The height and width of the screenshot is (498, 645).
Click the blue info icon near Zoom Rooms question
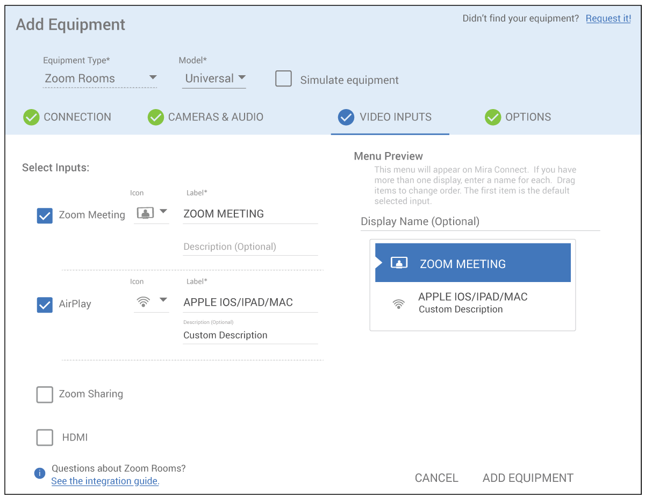tap(40, 473)
